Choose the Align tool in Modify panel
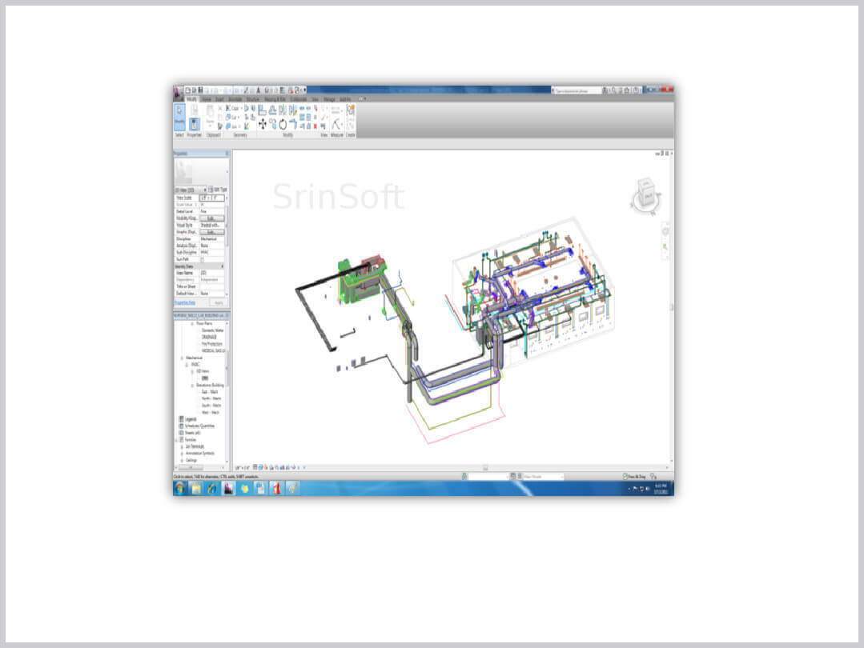Screen dimensions: 864x648 click(263, 110)
